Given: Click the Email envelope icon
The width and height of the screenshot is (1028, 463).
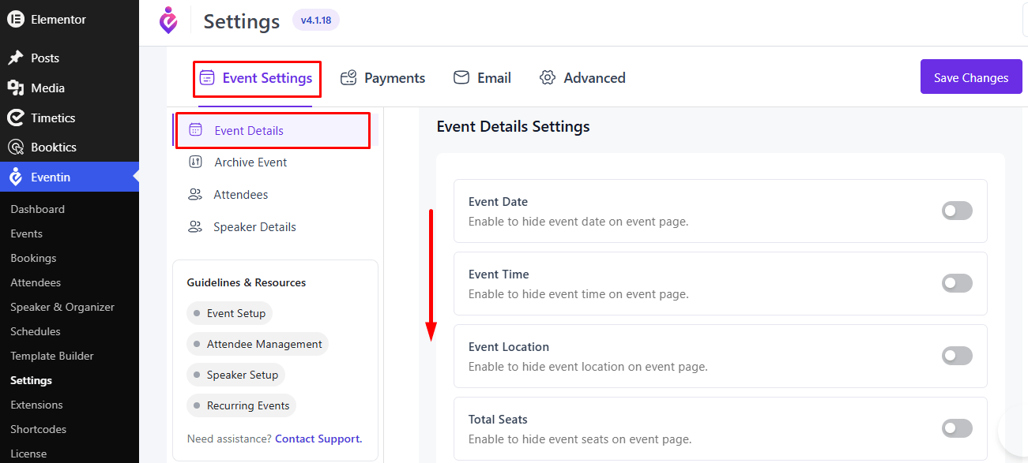Looking at the screenshot, I should coord(461,77).
